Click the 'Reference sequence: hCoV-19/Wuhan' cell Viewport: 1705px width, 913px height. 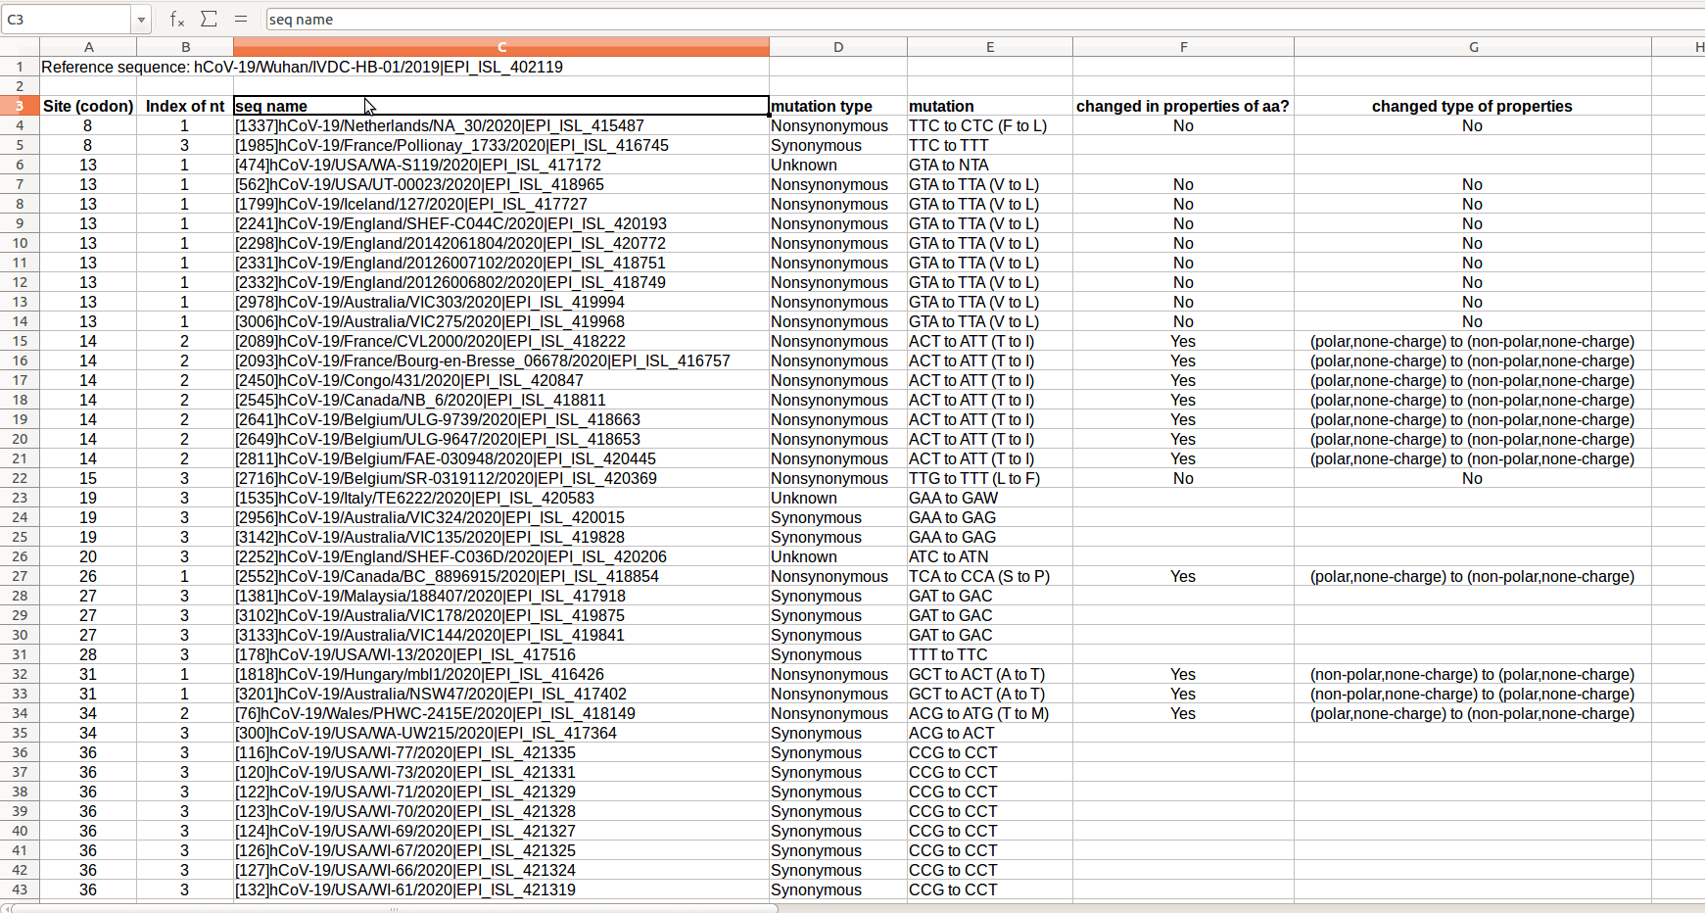tap(302, 67)
